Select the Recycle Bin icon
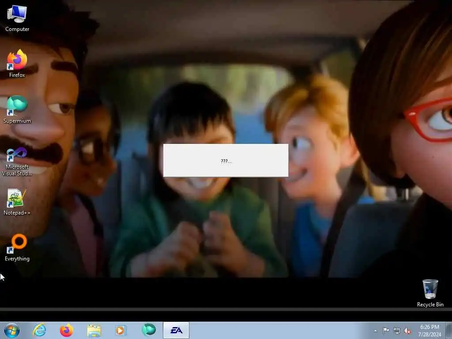452x339 pixels. 430,293
